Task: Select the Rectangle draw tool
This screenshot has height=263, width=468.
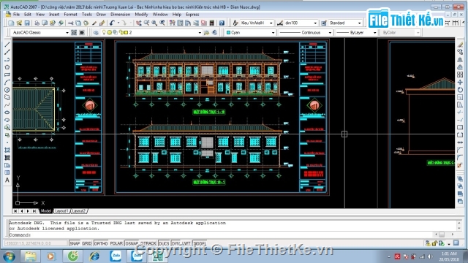Action: pyautogui.click(x=7, y=75)
